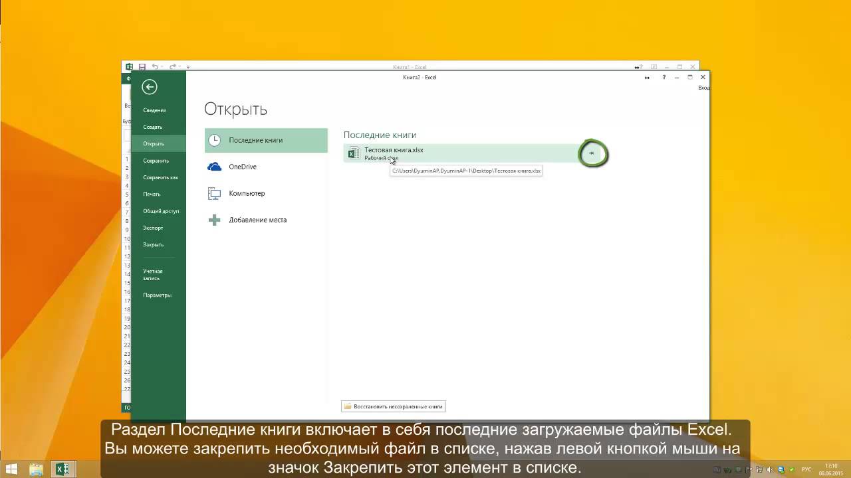Go back using the arrow in backstage

(149, 86)
